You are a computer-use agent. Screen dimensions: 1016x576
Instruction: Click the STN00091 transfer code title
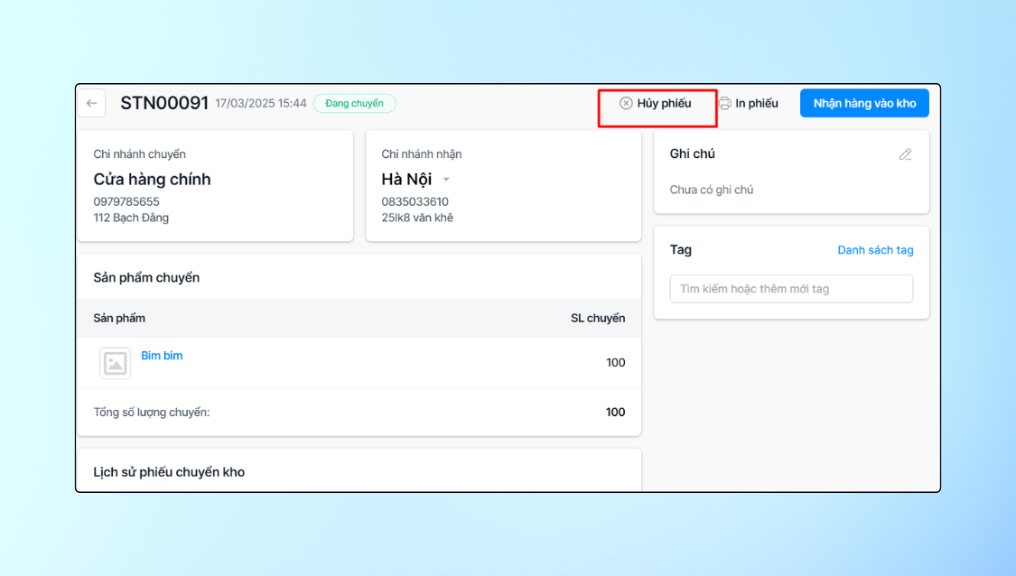click(164, 104)
